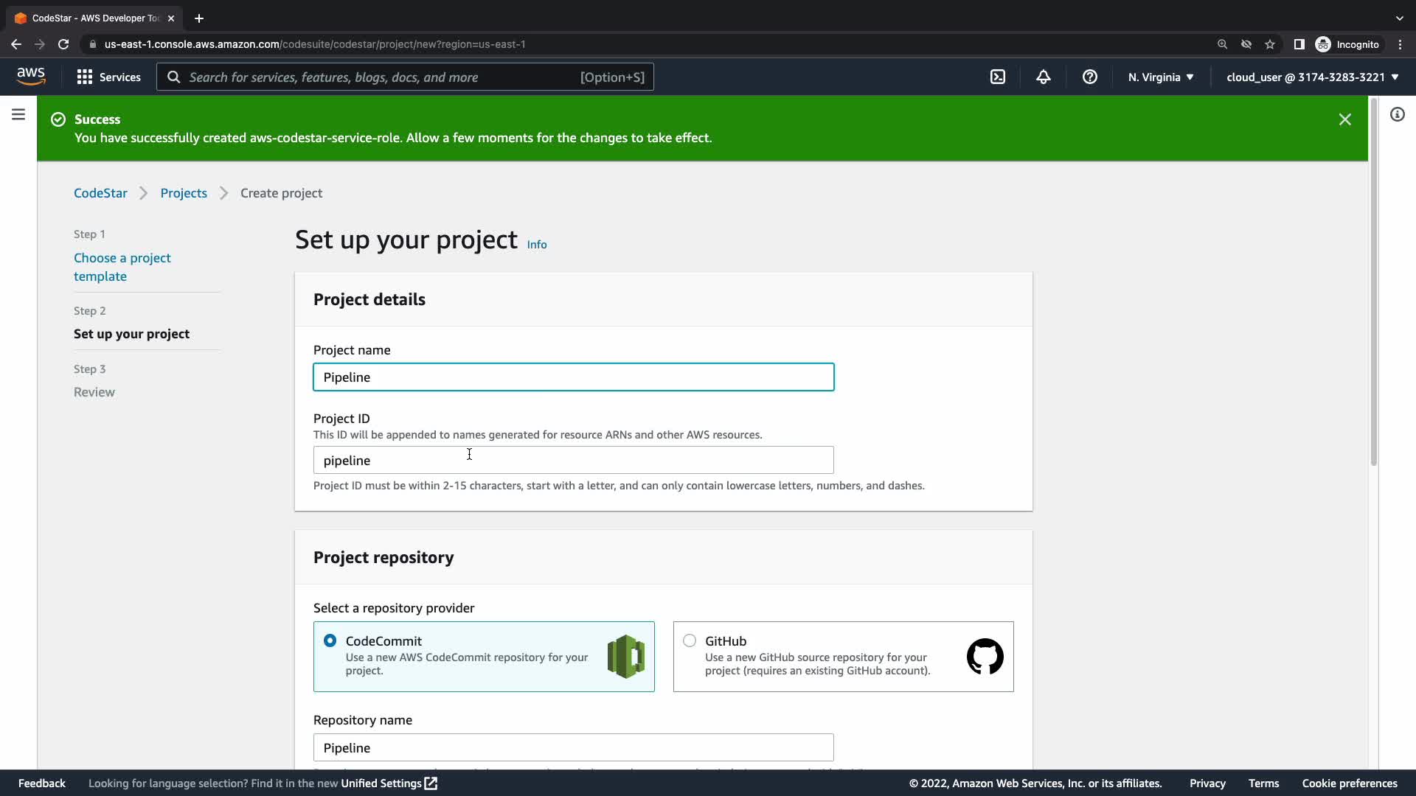Go back to Choose a project template step
This screenshot has width=1416, height=796.
click(x=122, y=267)
